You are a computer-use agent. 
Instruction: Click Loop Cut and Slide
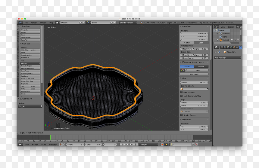[30, 79]
